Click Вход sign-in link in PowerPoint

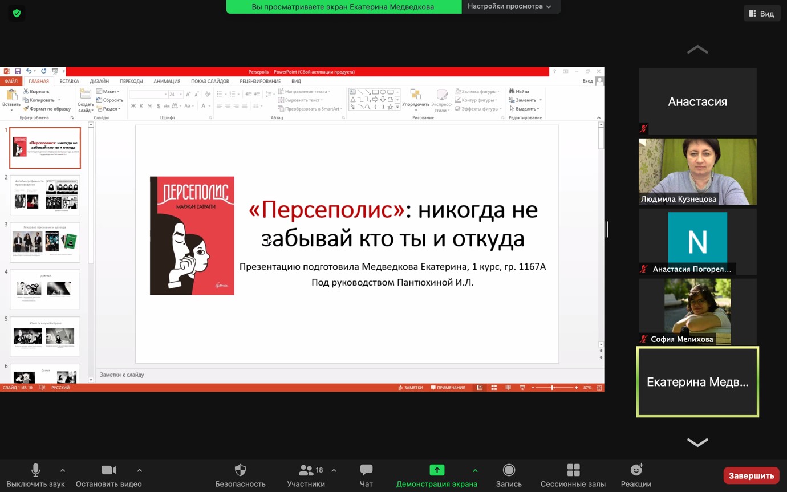587,81
